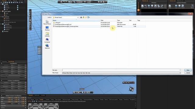Switch to the Darkroom tab

coord(37,95)
